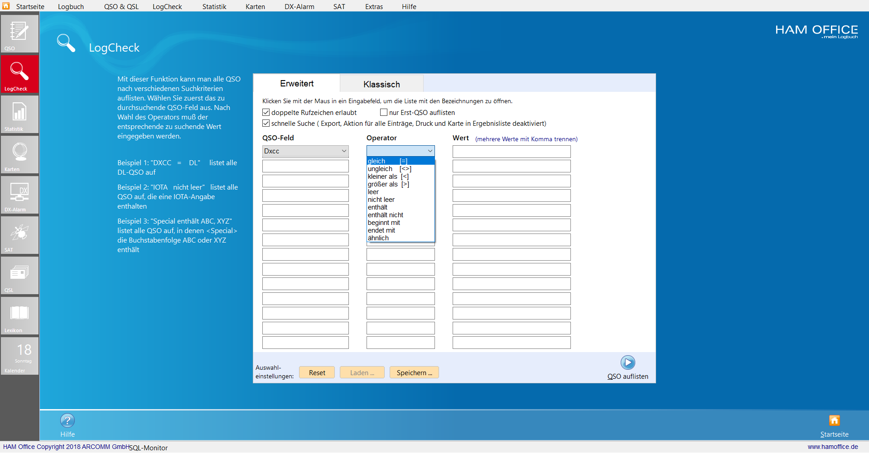869x453 pixels.
Task: Select 'nicht leer' operator option
Action: click(401, 200)
